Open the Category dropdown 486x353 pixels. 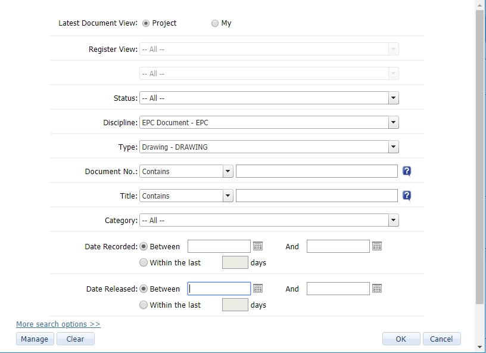pyautogui.click(x=393, y=220)
